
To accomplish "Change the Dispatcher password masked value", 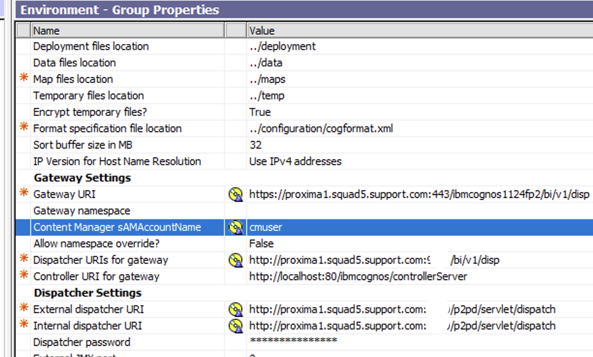I will coord(291,342).
